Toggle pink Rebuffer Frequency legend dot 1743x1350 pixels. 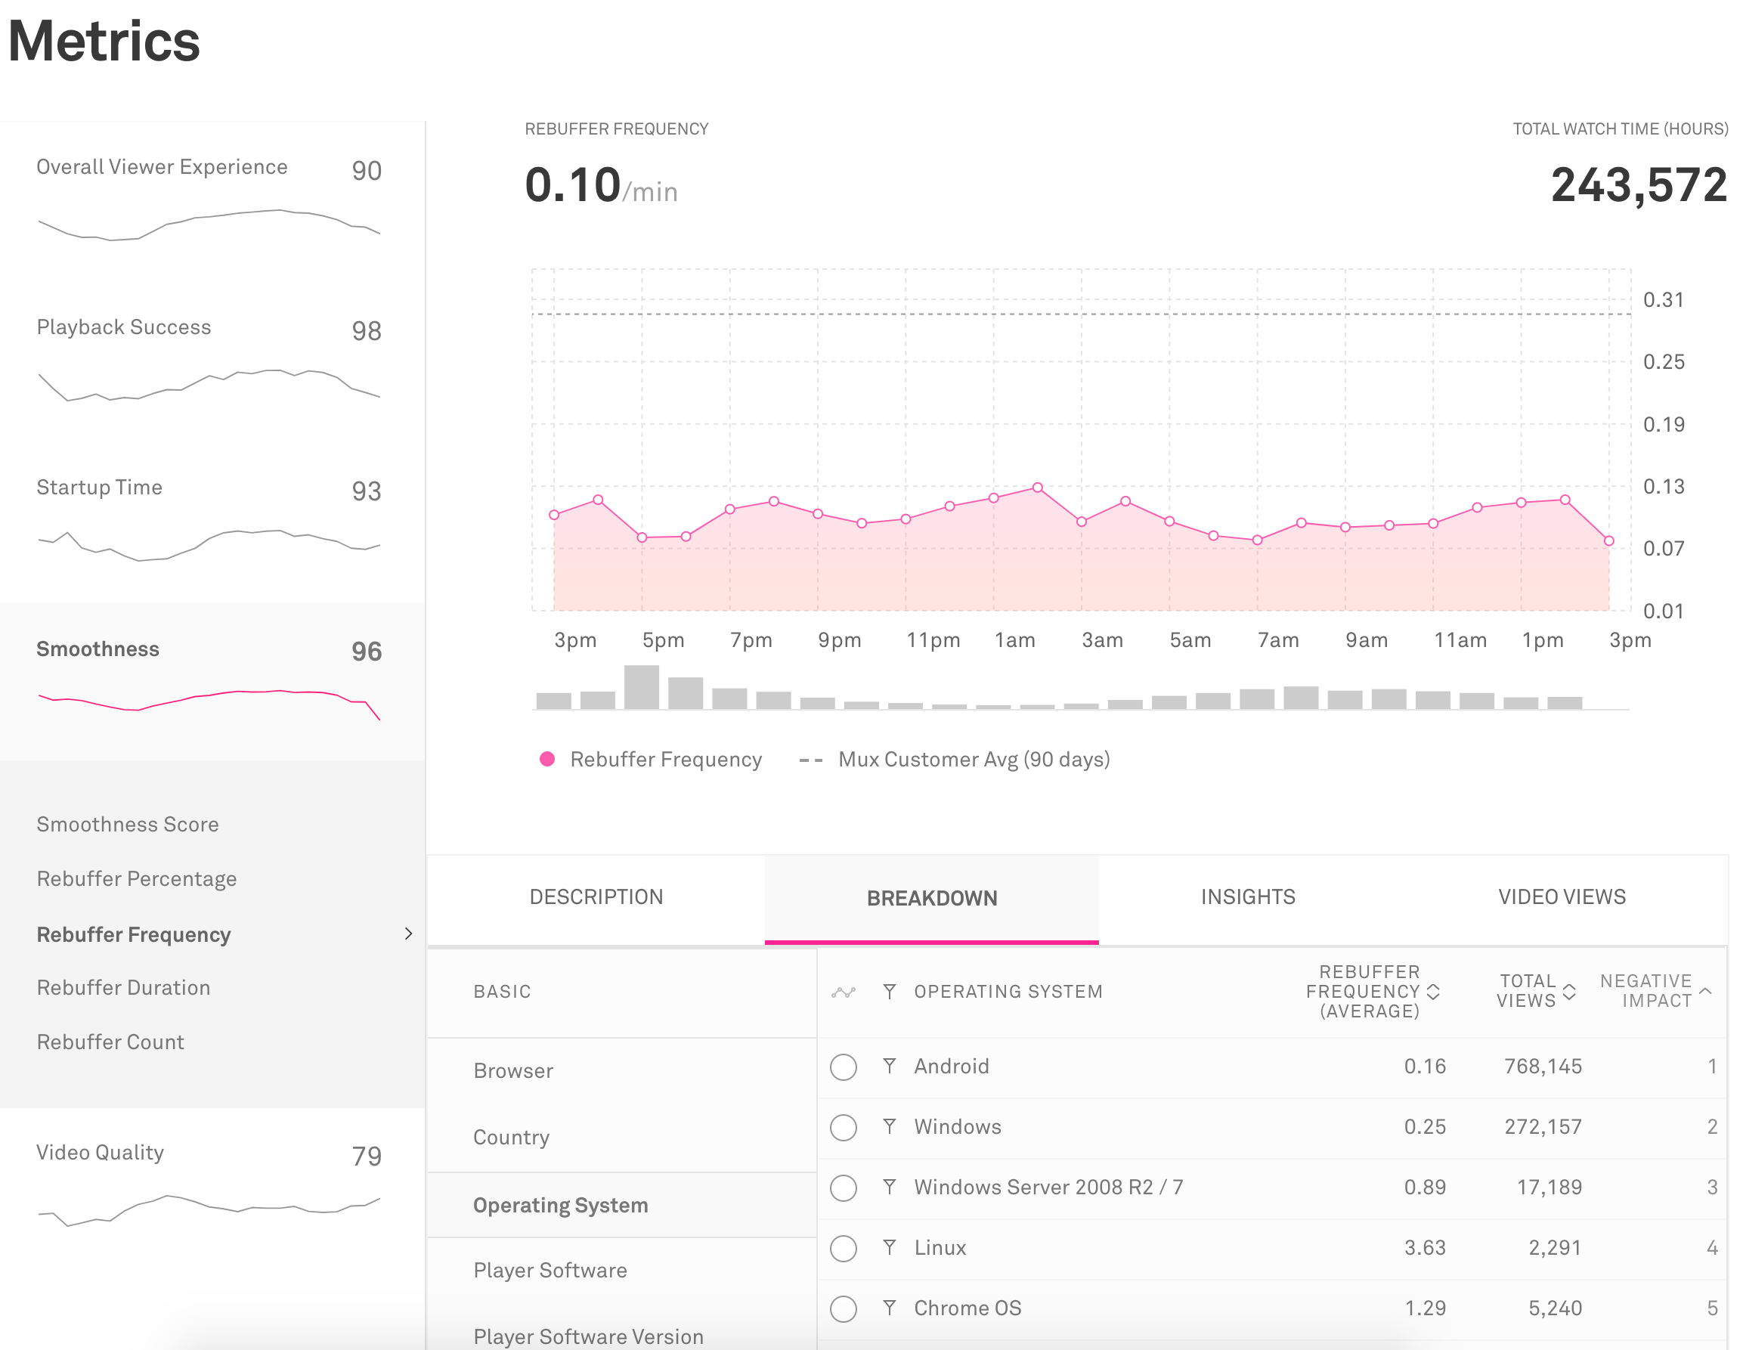click(x=546, y=759)
